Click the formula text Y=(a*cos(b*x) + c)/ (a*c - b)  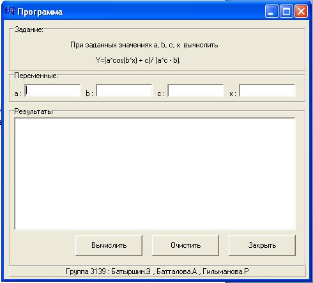[138, 60]
